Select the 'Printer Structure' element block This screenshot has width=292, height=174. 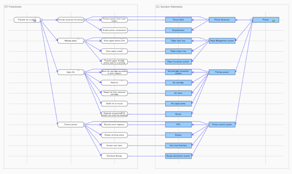click(222, 20)
